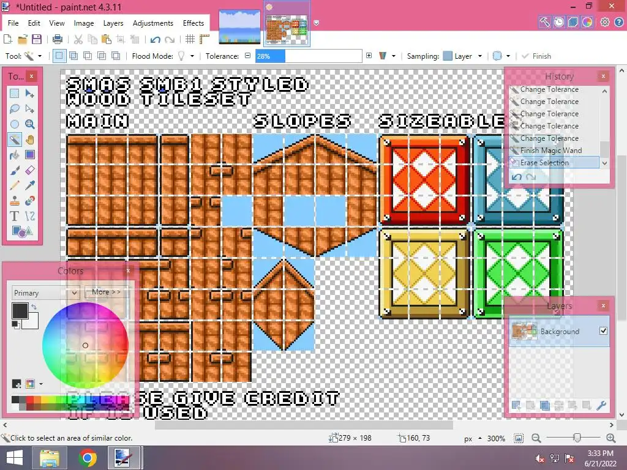Toggle the pixel grid icon
This screenshot has height=470, width=627.
coord(190,39)
